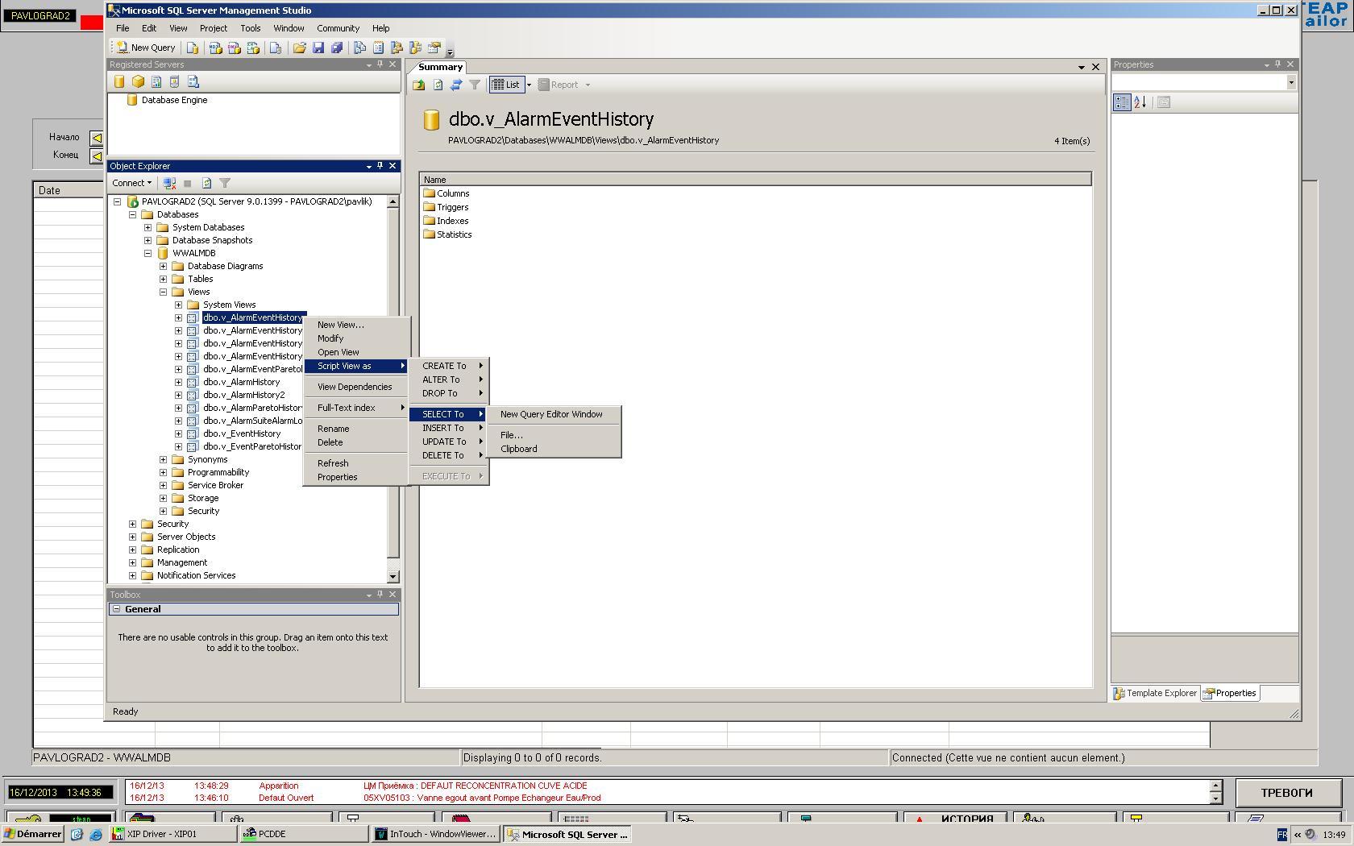Viewport: 1354px width, 846px height.
Task: Click the New Query toolbar button
Action: point(146,48)
